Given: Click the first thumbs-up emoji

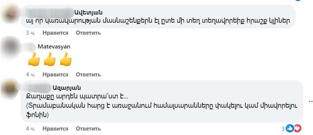Looking at the screenshot, I should [34, 59].
